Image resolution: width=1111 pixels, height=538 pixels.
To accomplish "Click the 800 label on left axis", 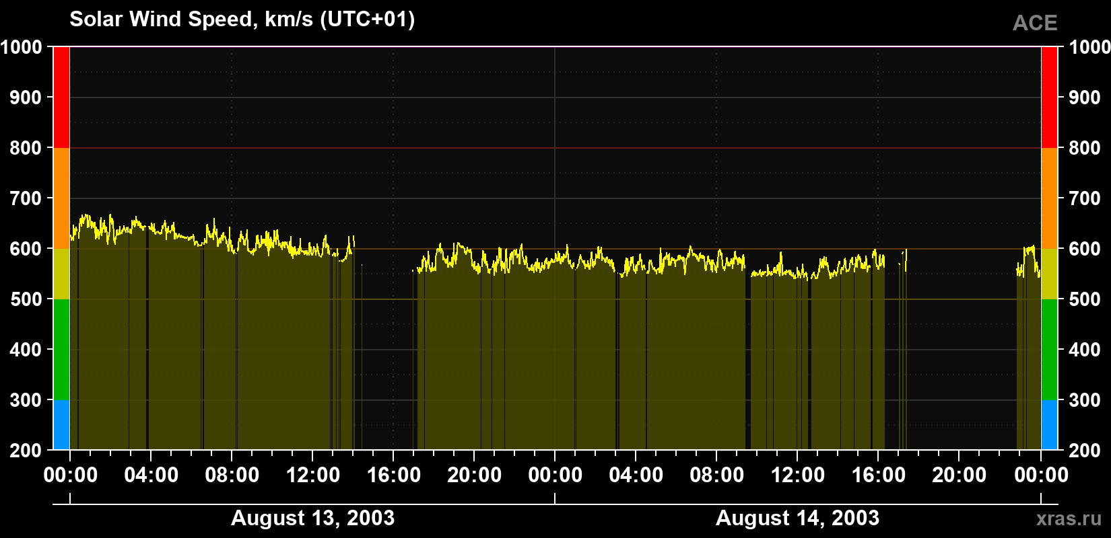I will (26, 148).
